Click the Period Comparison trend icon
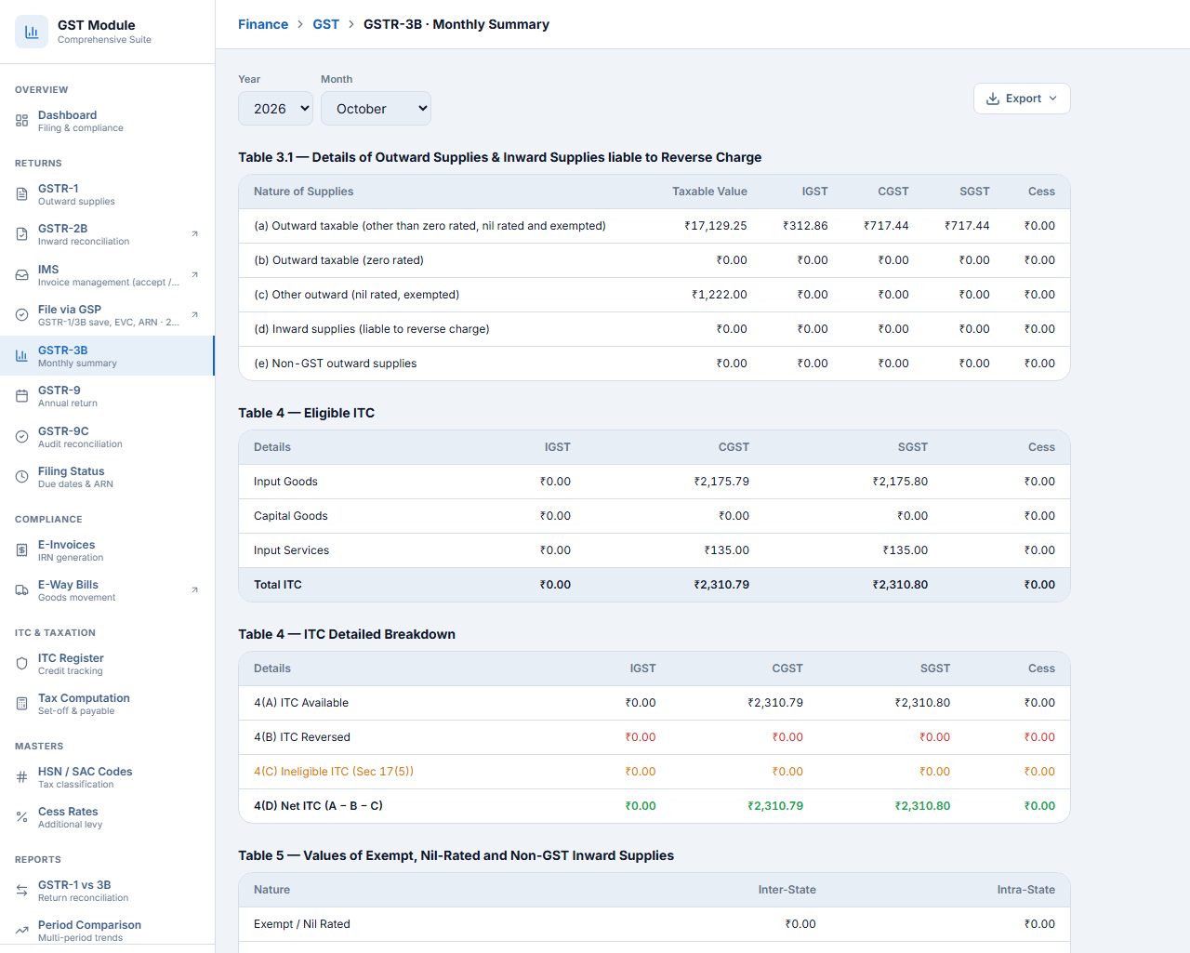The width and height of the screenshot is (1190, 953). click(x=21, y=931)
